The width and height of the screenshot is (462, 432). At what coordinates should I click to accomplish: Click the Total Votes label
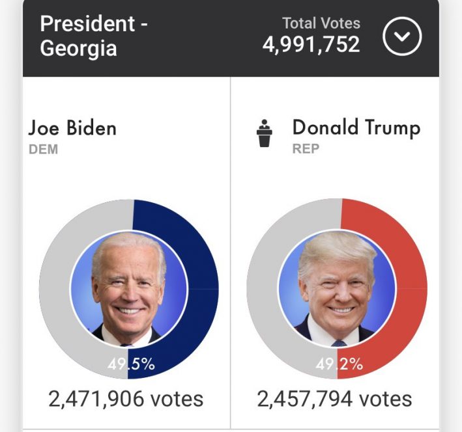tap(321, 23)
